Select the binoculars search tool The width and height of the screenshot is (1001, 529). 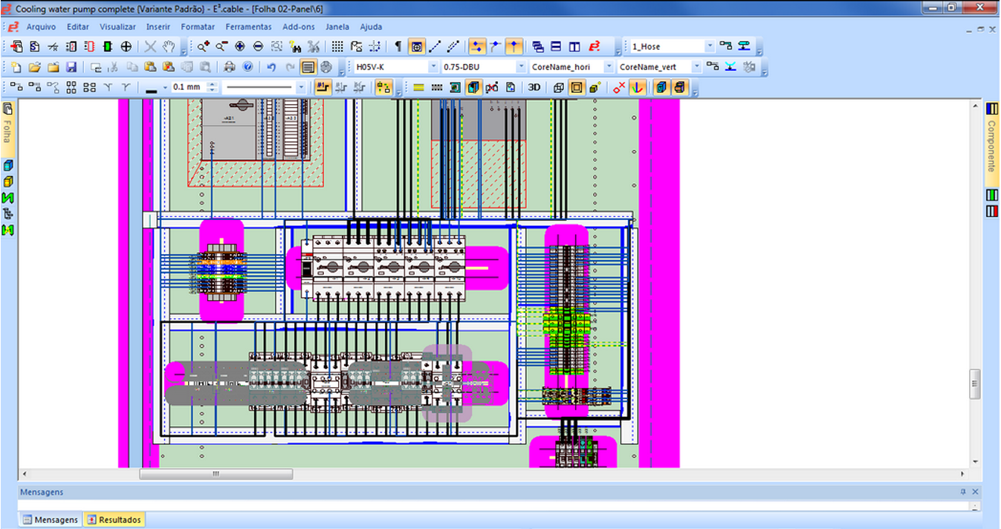[293, 46]
